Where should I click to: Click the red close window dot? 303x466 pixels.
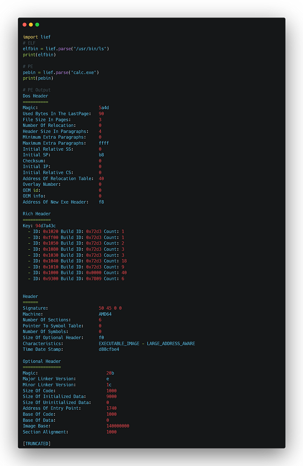point(25,25)
